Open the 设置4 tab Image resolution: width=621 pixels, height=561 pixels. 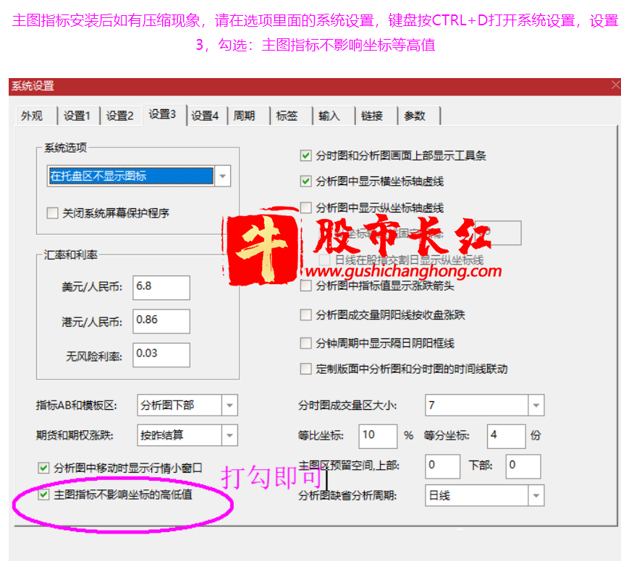[x=206, y=116]
